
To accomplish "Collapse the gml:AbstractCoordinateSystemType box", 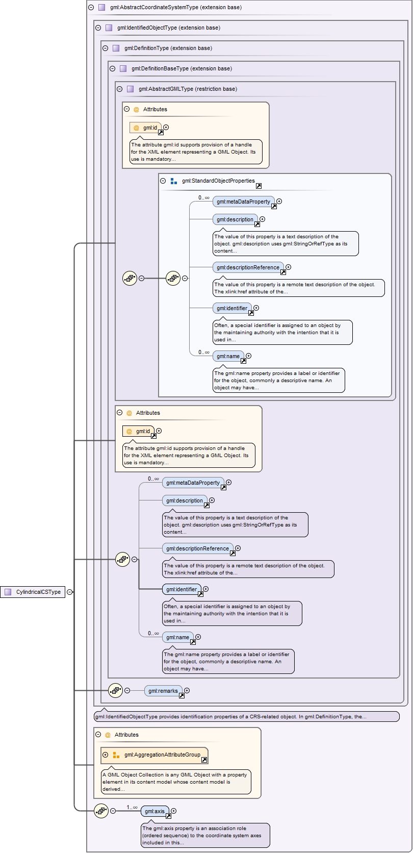I will click(x=91, y=7).
